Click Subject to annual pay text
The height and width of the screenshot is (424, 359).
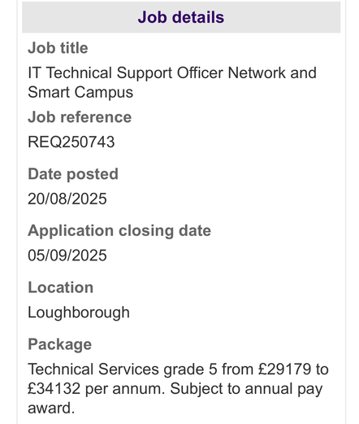click(x=246, y=389)
